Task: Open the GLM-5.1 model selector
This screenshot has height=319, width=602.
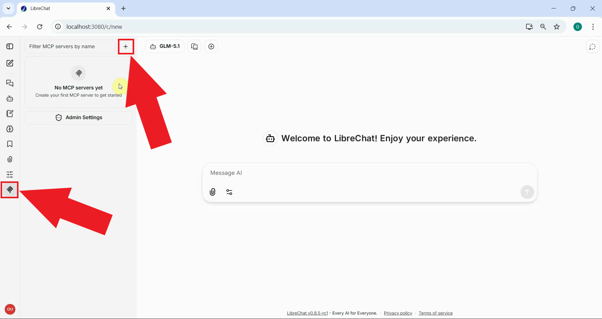Action: coord(165,46)
